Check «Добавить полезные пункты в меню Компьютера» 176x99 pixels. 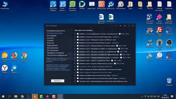[x=78, y=37]
